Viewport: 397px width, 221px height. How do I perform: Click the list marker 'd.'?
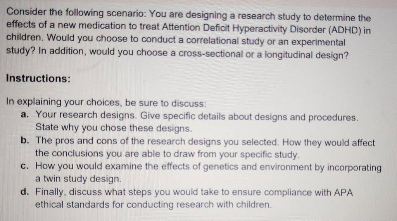pyautogui.click(x=25, y=192)
